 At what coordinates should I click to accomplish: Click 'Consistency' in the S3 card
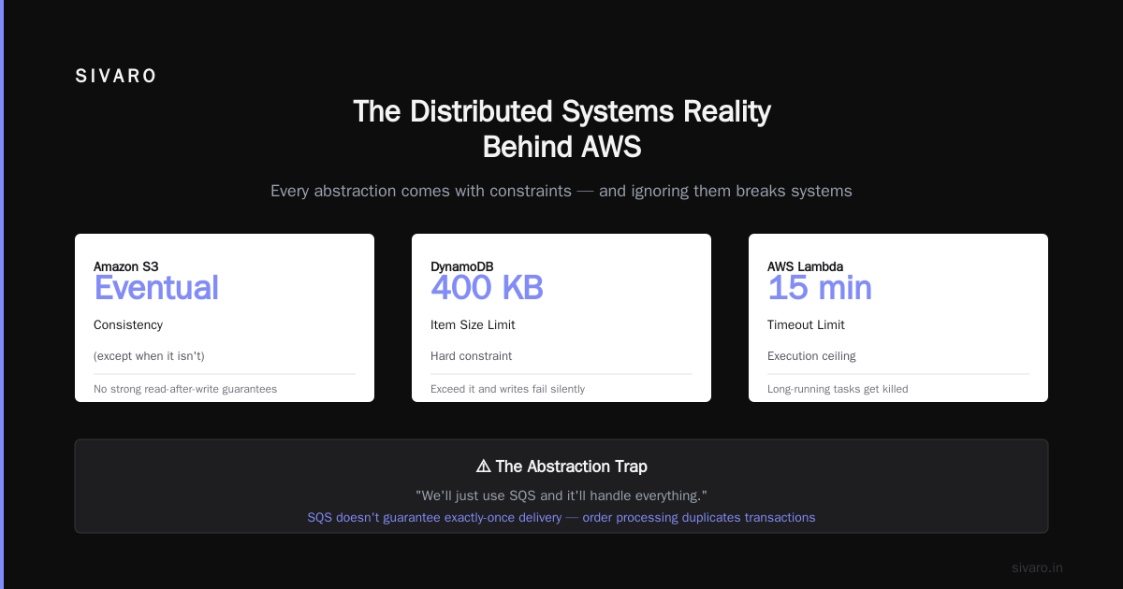tap(128, 325)
